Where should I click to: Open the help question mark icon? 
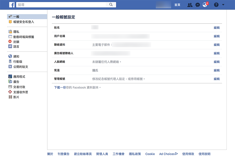point(216,5)
